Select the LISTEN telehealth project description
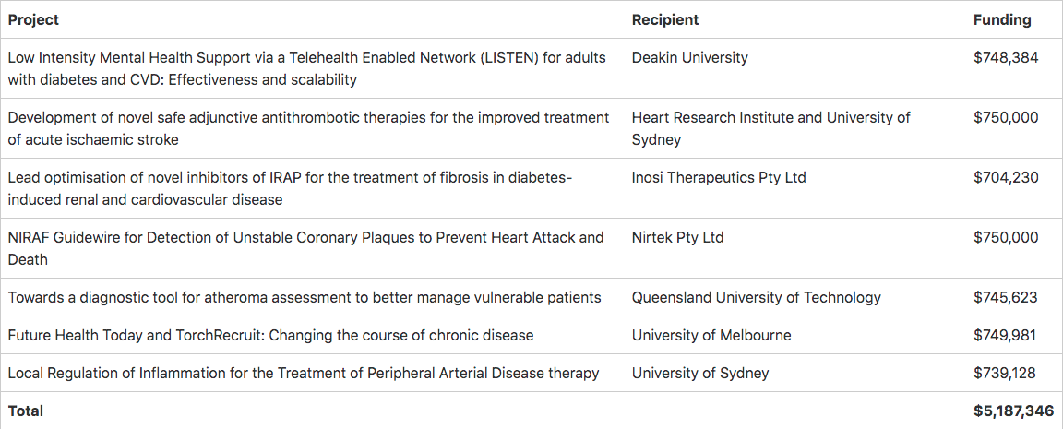The height and width of the screenshot is (429, 1063). click(x=307, y=68)
